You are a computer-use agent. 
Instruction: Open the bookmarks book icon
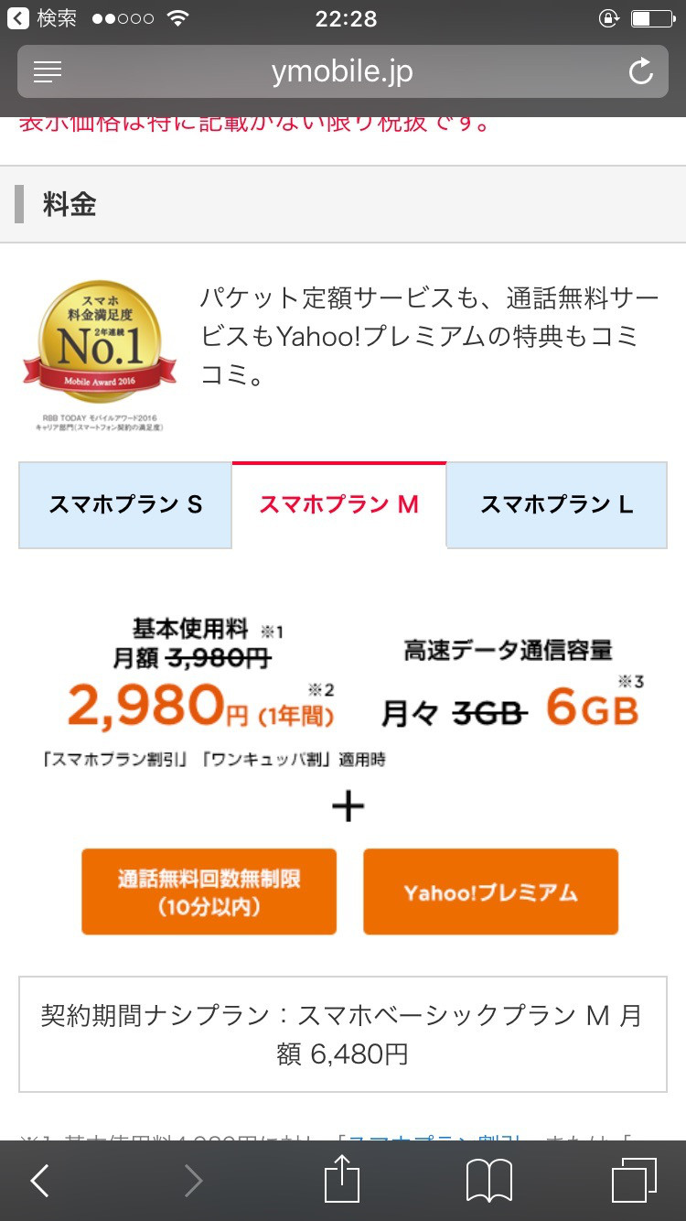[x=489, y=1181]
